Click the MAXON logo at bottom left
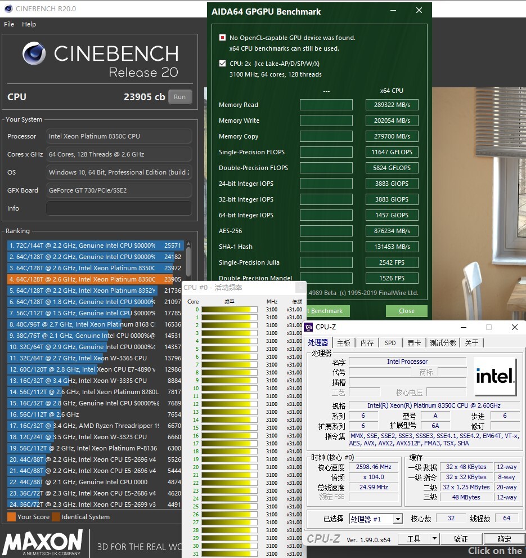The image size is (526, 558). pos(43,543)
